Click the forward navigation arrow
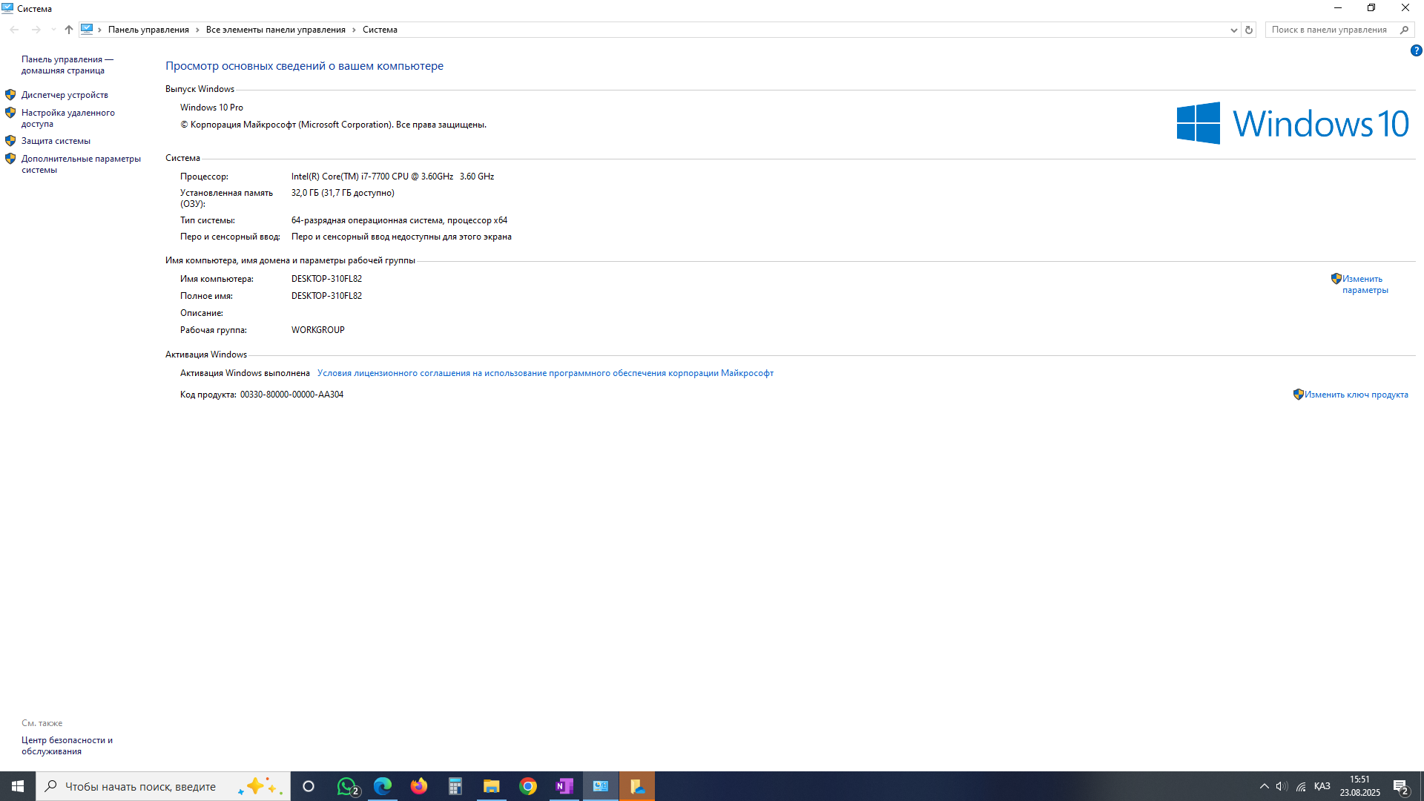The width and height of the screenshot is (1424, 801). pyautogui.click(x=36, y=30)
